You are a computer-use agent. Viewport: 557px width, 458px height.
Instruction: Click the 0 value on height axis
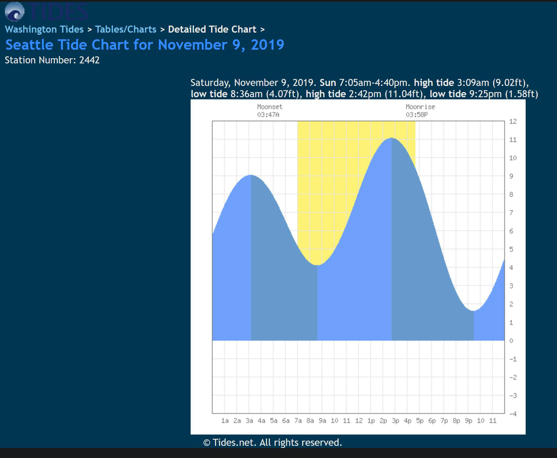point(511,341)
